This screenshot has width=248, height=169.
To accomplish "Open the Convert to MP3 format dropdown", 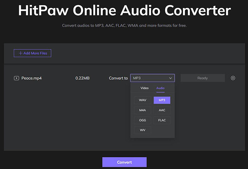I will 152,78.
